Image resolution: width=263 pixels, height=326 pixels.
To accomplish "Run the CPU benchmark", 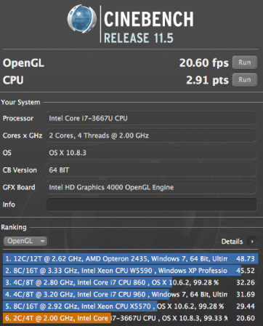I will click(x=245, y=80).
